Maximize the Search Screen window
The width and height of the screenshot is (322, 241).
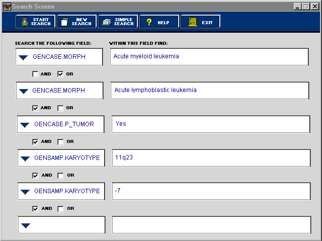pos(305,7)
